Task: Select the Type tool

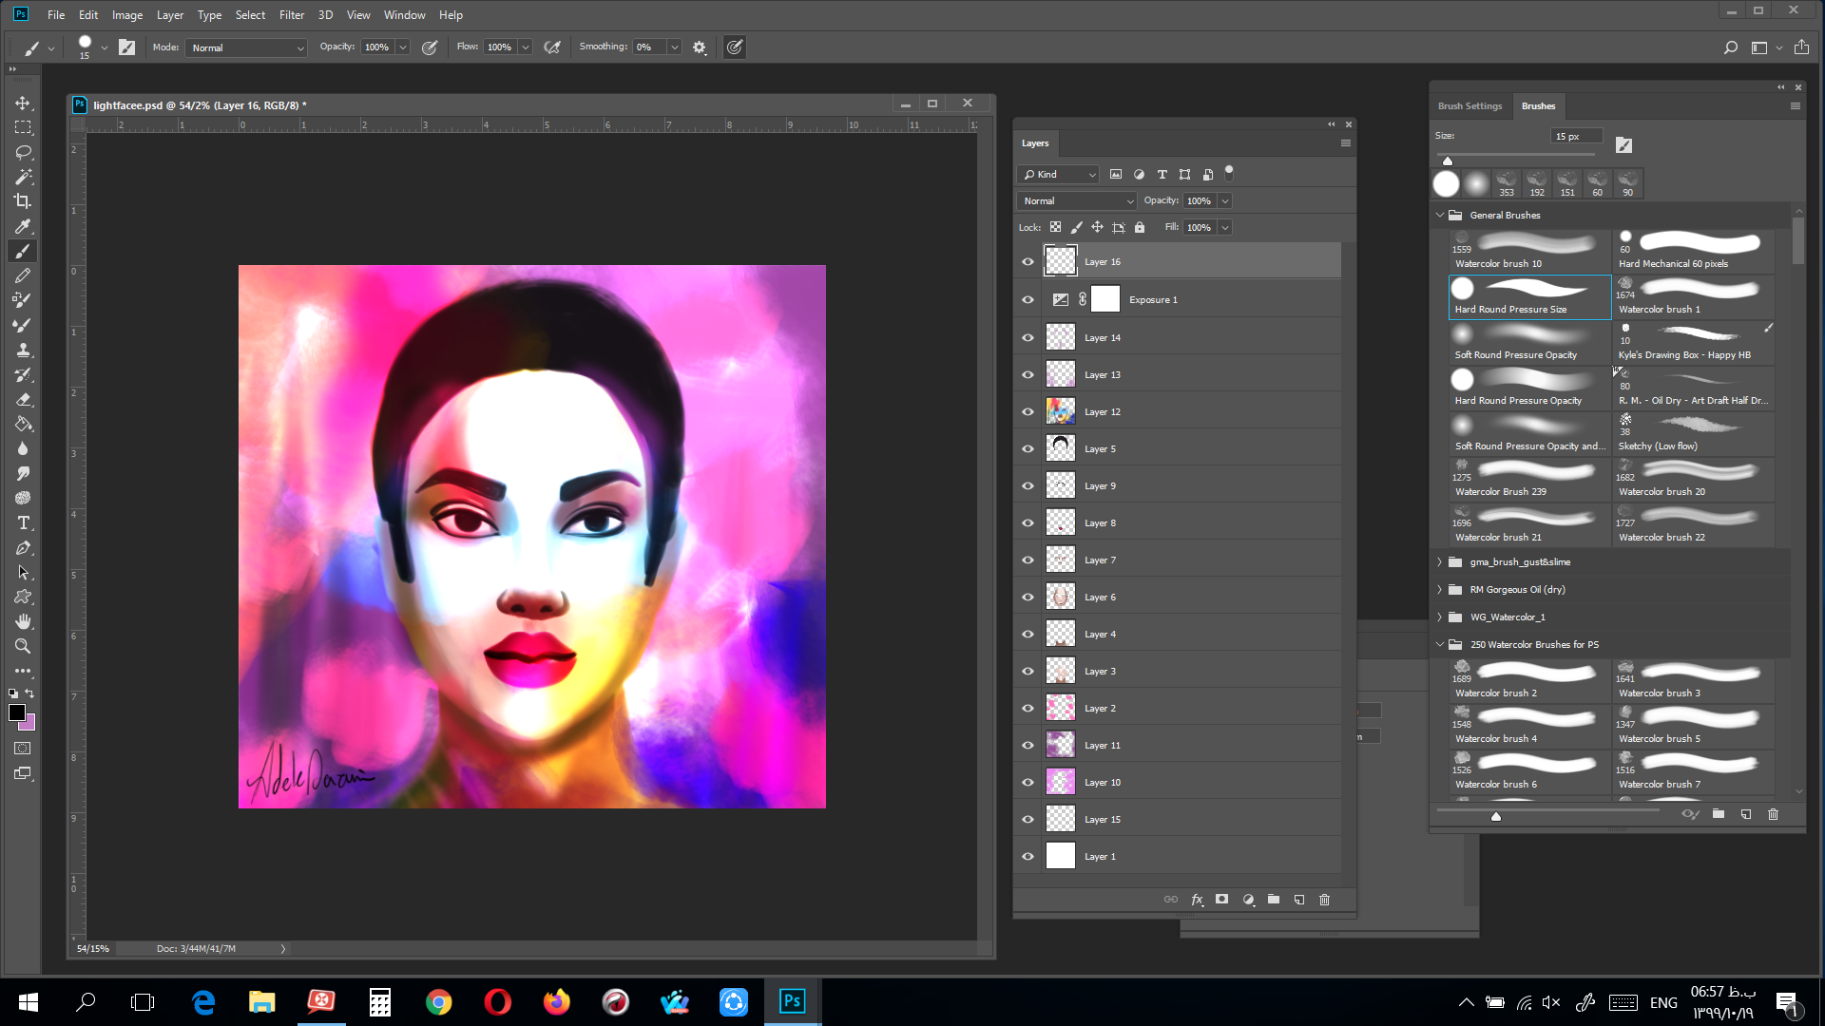Action: click(23, 522)
